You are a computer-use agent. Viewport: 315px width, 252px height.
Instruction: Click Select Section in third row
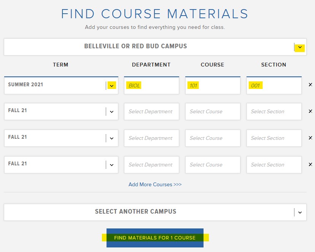point(274,138)
